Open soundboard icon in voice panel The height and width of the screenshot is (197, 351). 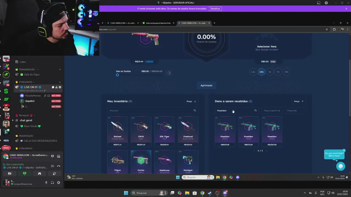tap(55, 173)
